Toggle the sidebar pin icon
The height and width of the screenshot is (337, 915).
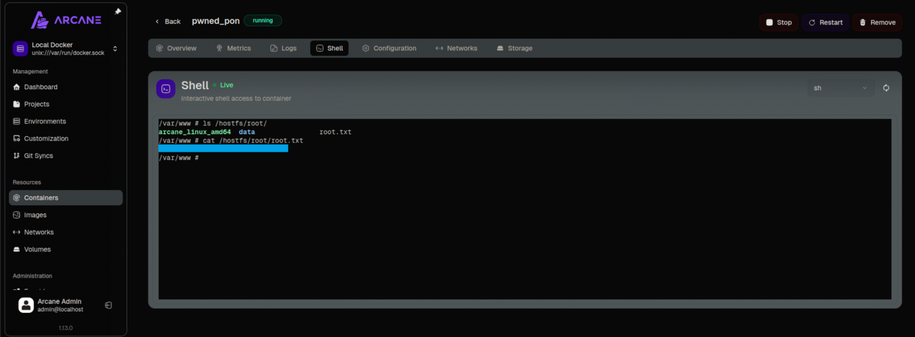coord(117,12)
